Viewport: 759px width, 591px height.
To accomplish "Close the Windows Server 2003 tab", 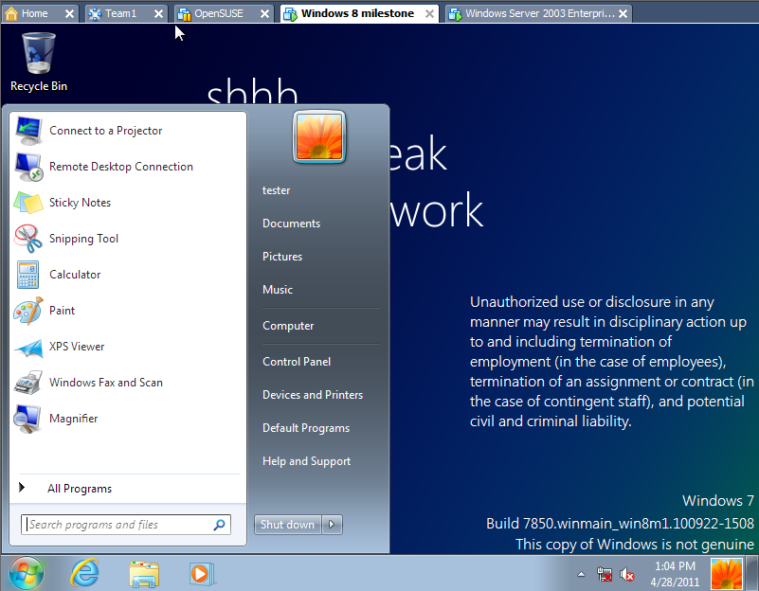I will point(623,13).
